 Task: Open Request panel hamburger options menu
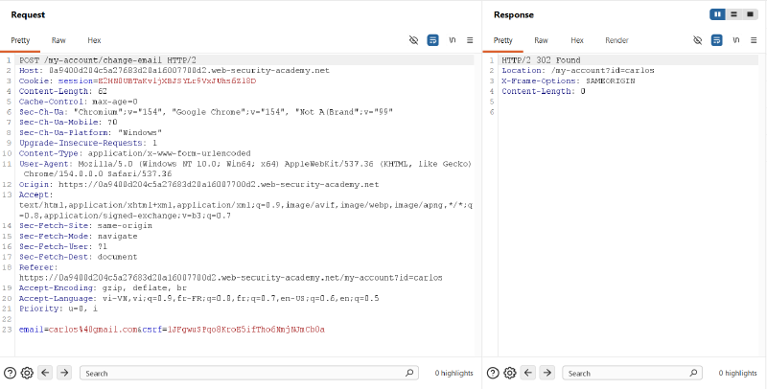(470, 40)
